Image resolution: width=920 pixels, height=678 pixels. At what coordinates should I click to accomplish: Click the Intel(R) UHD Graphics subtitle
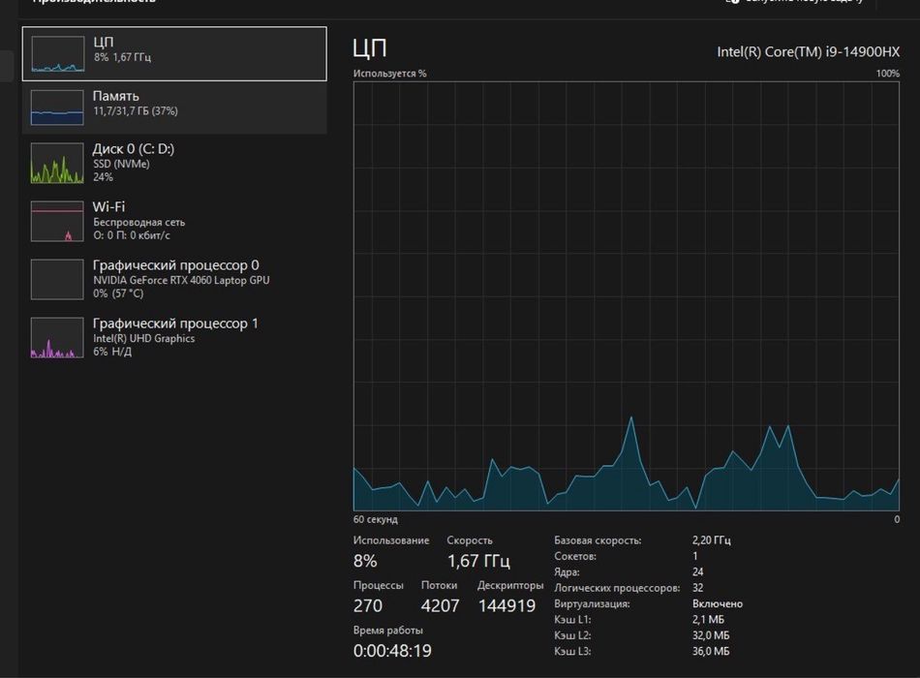(143, 339)
